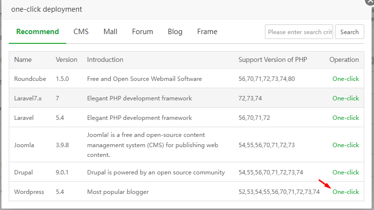Viewport: 374px width, 210px height.
Task: Select PHP versions 56,70,71,72 cell
Action: click(x=254, y=118)
